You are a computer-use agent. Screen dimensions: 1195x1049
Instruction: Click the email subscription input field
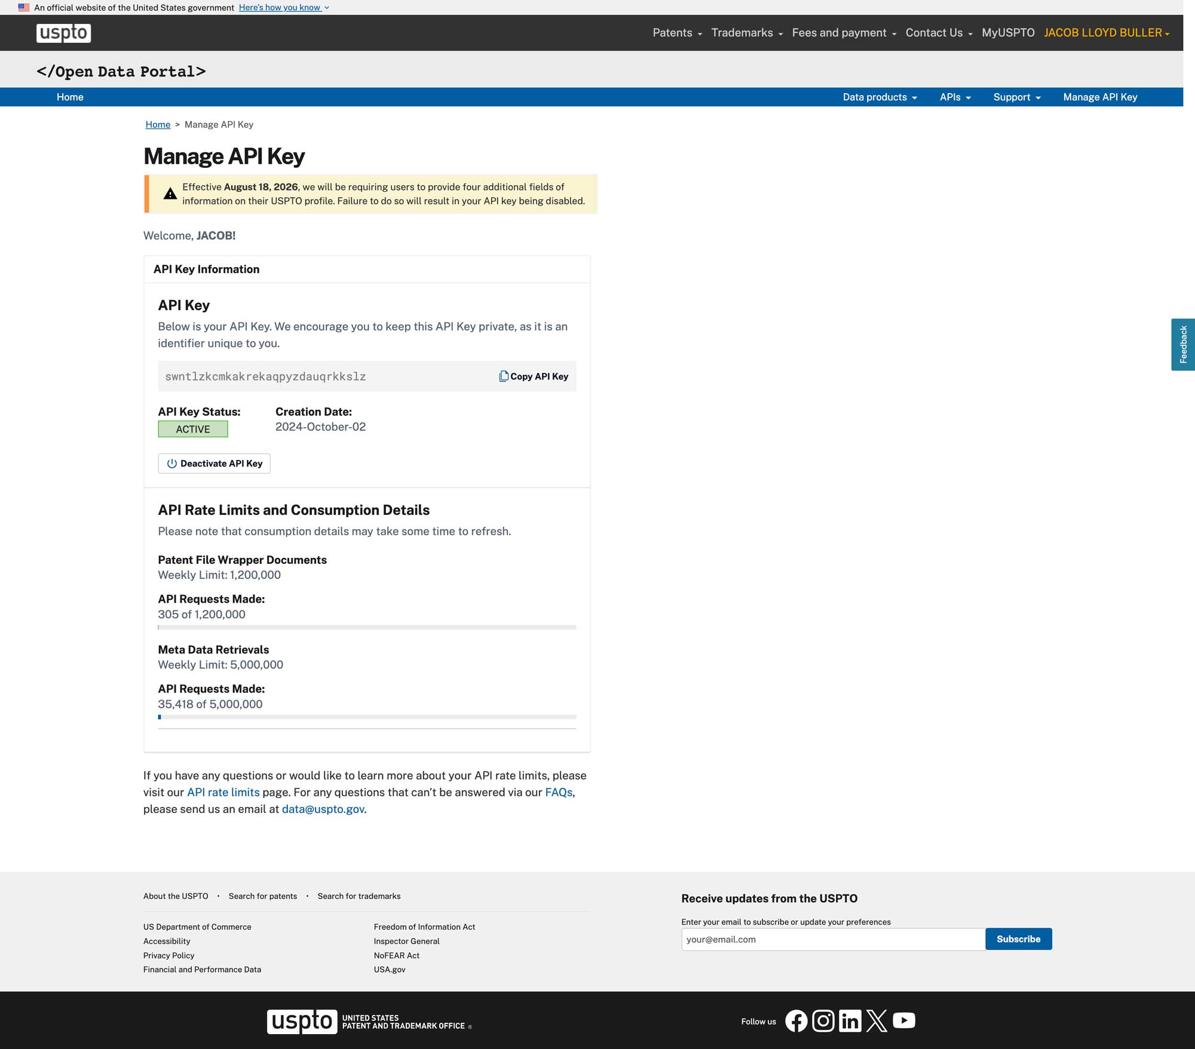tap(833, 939)
